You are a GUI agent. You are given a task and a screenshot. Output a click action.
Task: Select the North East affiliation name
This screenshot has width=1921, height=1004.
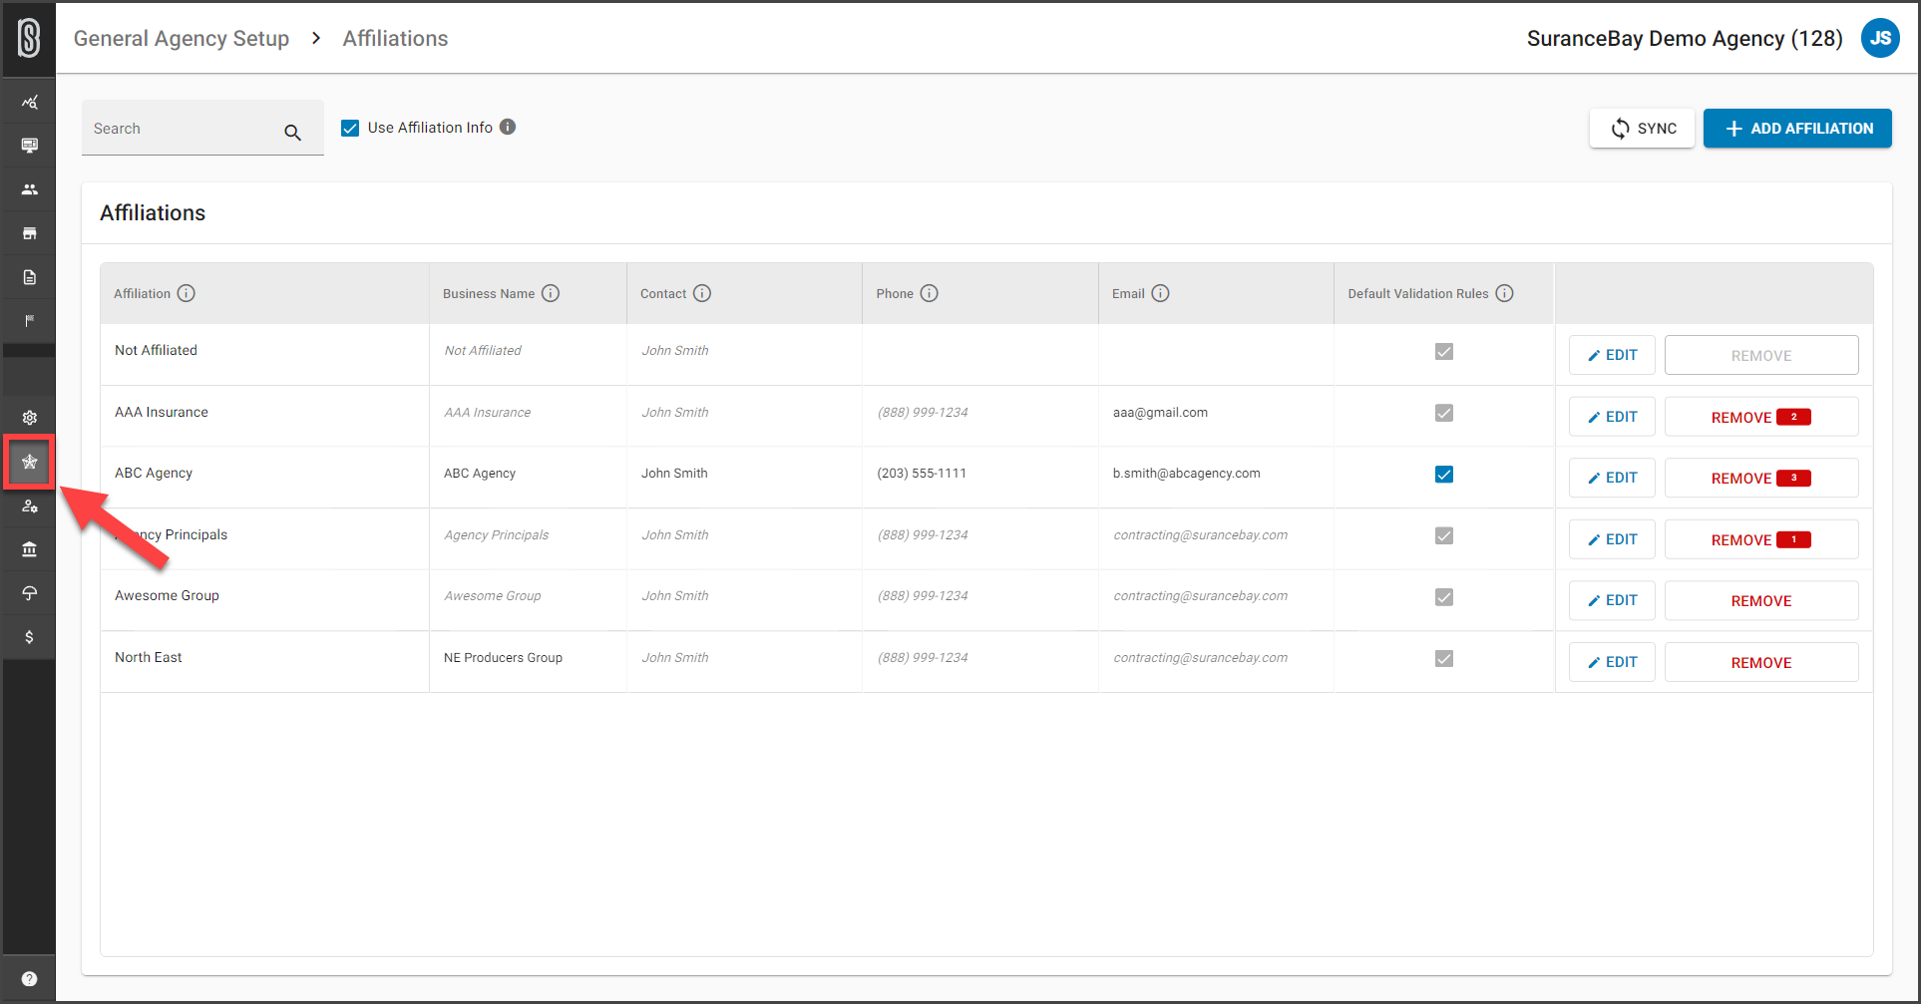(149, 657)
